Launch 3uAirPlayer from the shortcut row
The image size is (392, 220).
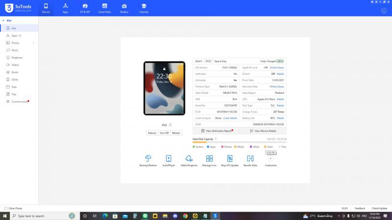tap(168, 159)
